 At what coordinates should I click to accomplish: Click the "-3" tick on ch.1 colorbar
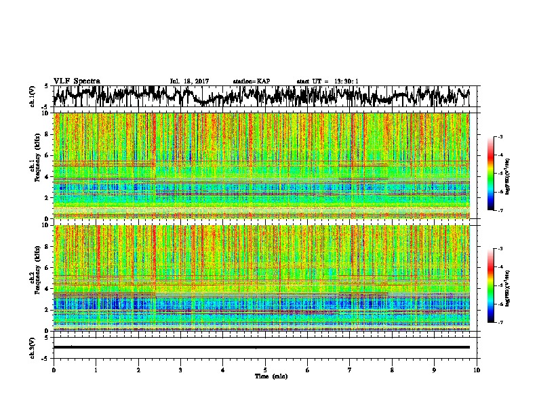pos(500,136)
